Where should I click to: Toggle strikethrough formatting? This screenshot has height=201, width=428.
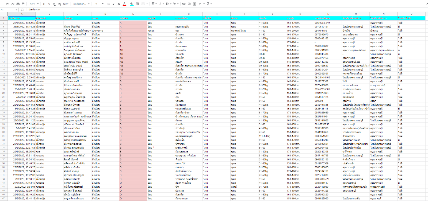coord(119,4)
